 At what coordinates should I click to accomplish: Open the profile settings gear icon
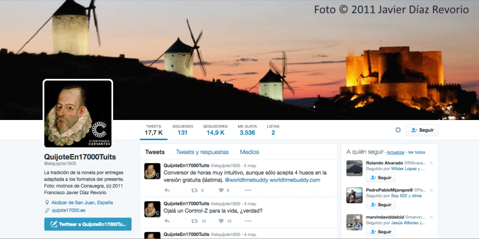tap(398, 130)
